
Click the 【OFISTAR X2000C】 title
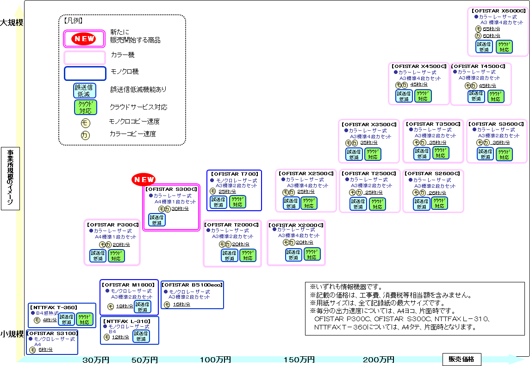click(x=296, y=225)
